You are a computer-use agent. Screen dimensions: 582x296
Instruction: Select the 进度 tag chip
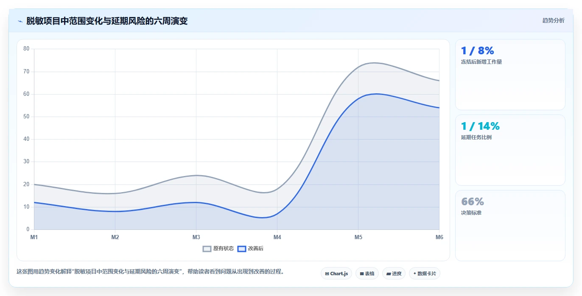click(x=394, y=274)
